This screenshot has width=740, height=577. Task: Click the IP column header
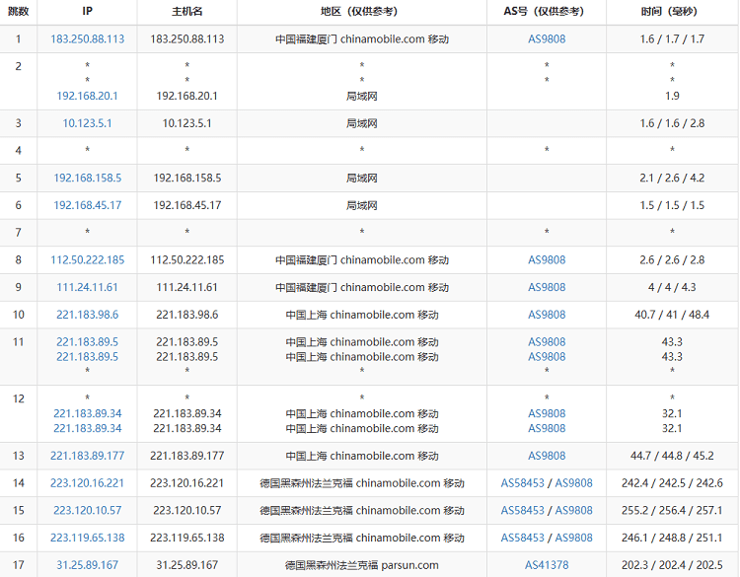click(87, 11)
